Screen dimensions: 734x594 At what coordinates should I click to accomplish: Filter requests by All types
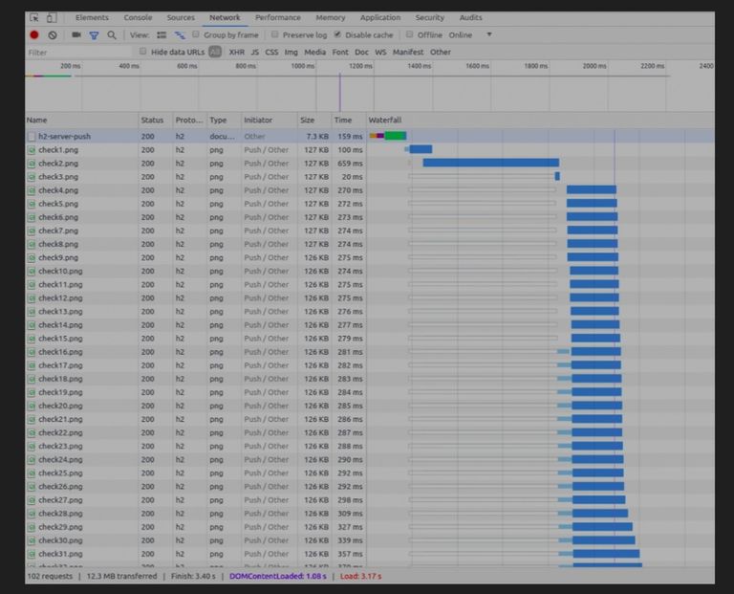pos(215,52)
